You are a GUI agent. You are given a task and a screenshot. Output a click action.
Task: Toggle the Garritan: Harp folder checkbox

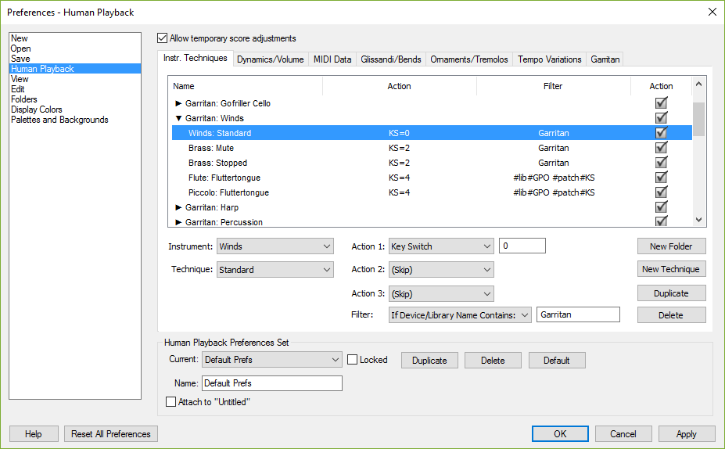(x=661, y=207)
